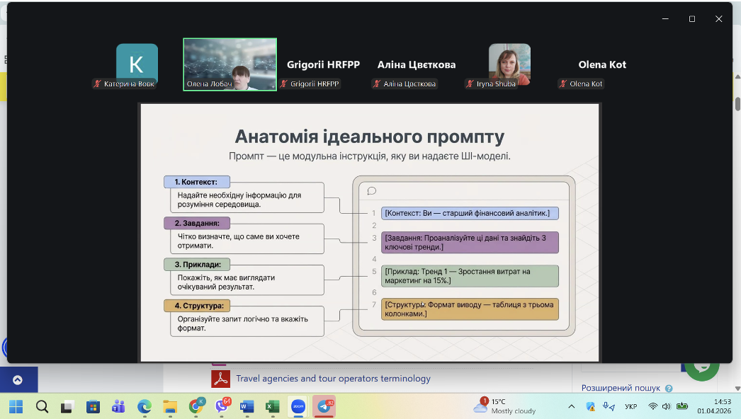This screenshot has height=419, width=741.
Task: Open File Explorer from taskbar
Action: coord(170,406)
